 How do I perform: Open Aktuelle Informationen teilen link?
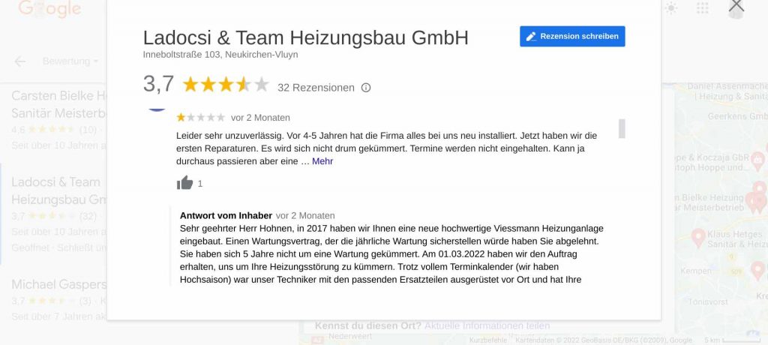point(487,325)
